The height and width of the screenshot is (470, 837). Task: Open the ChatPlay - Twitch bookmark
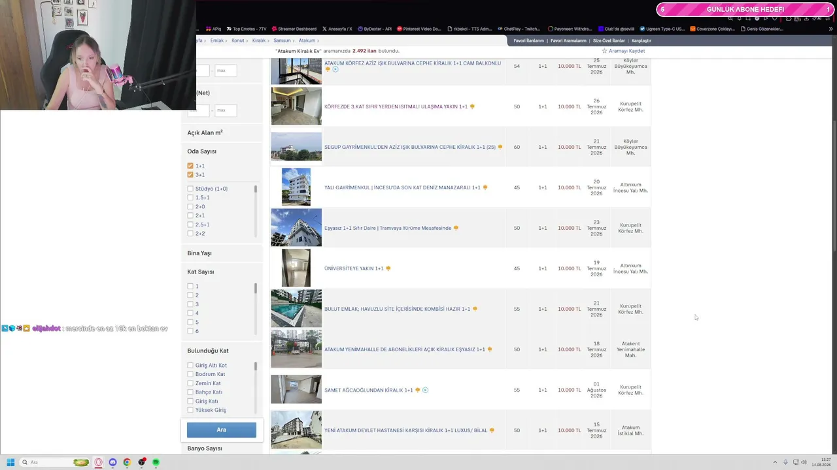click(519, 29)
